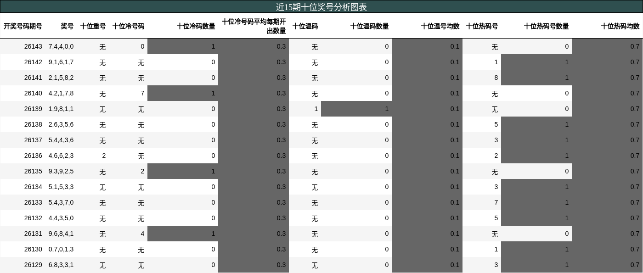Screen dimensions: 643x273
Task: Click the 十位冷号码平均每期开出数量 header
Action: click(x=254, y=26)
